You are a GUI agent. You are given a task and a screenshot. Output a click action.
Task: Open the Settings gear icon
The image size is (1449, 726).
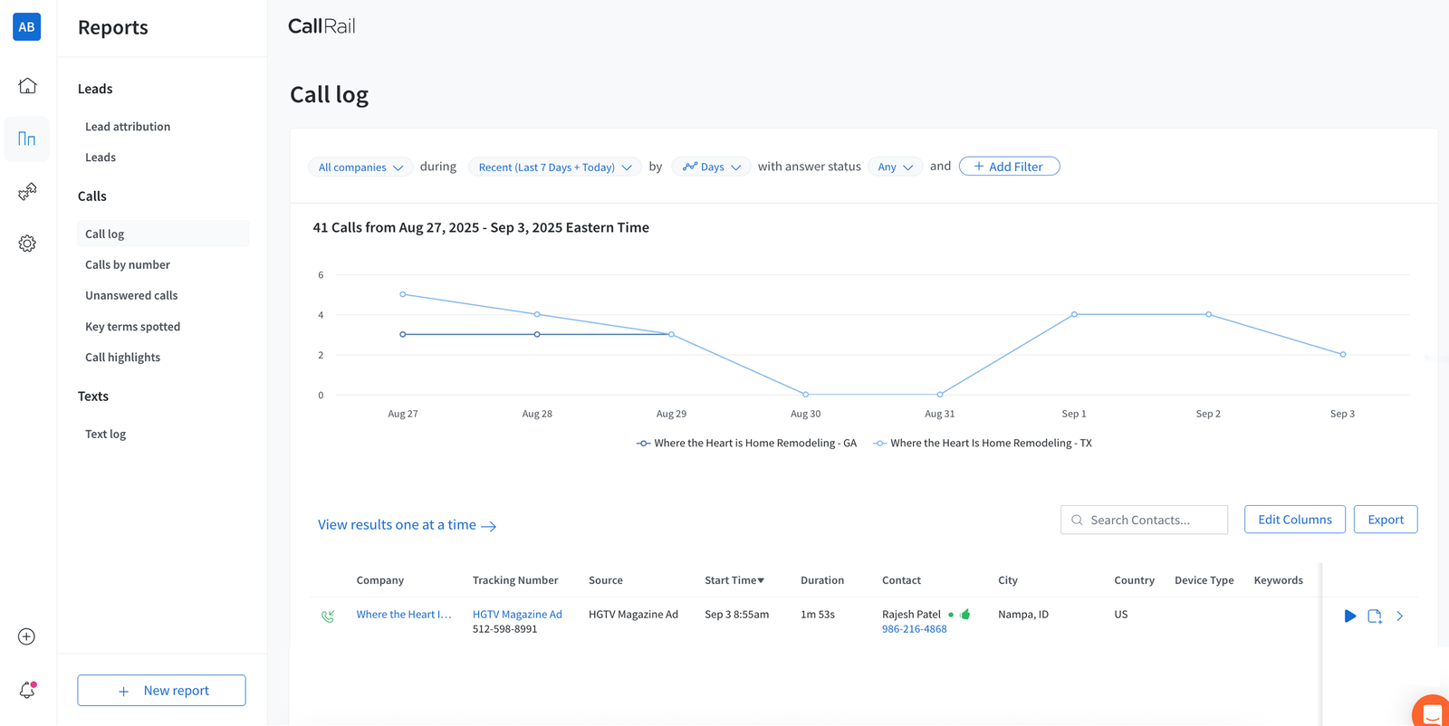tap(27, 244)
